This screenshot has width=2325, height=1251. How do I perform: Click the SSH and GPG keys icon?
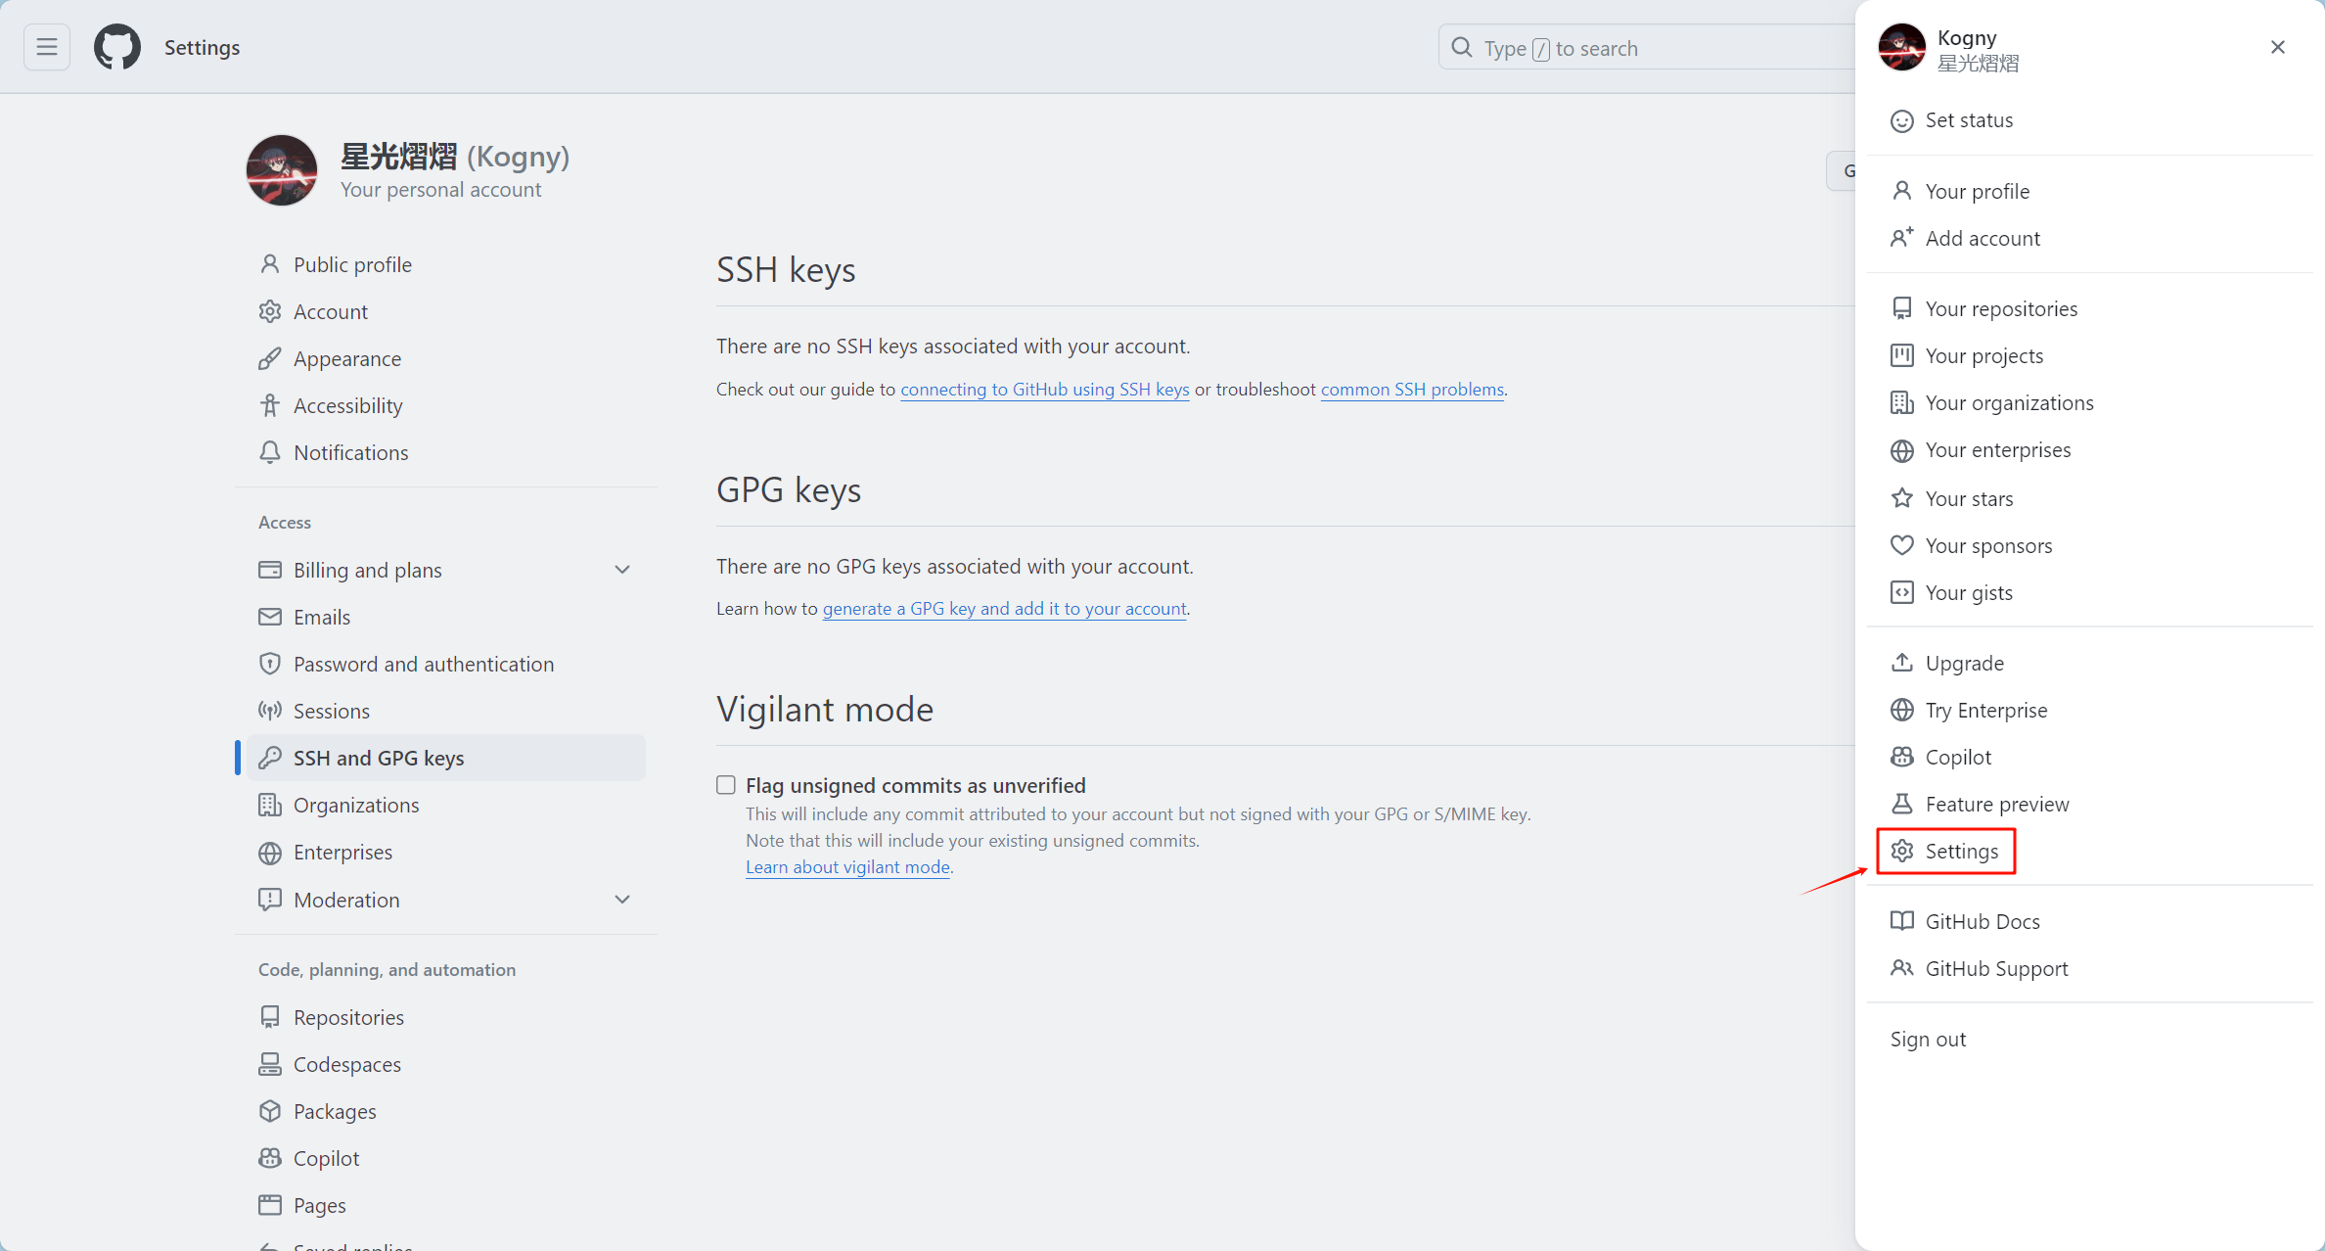(x=271, y=757)
